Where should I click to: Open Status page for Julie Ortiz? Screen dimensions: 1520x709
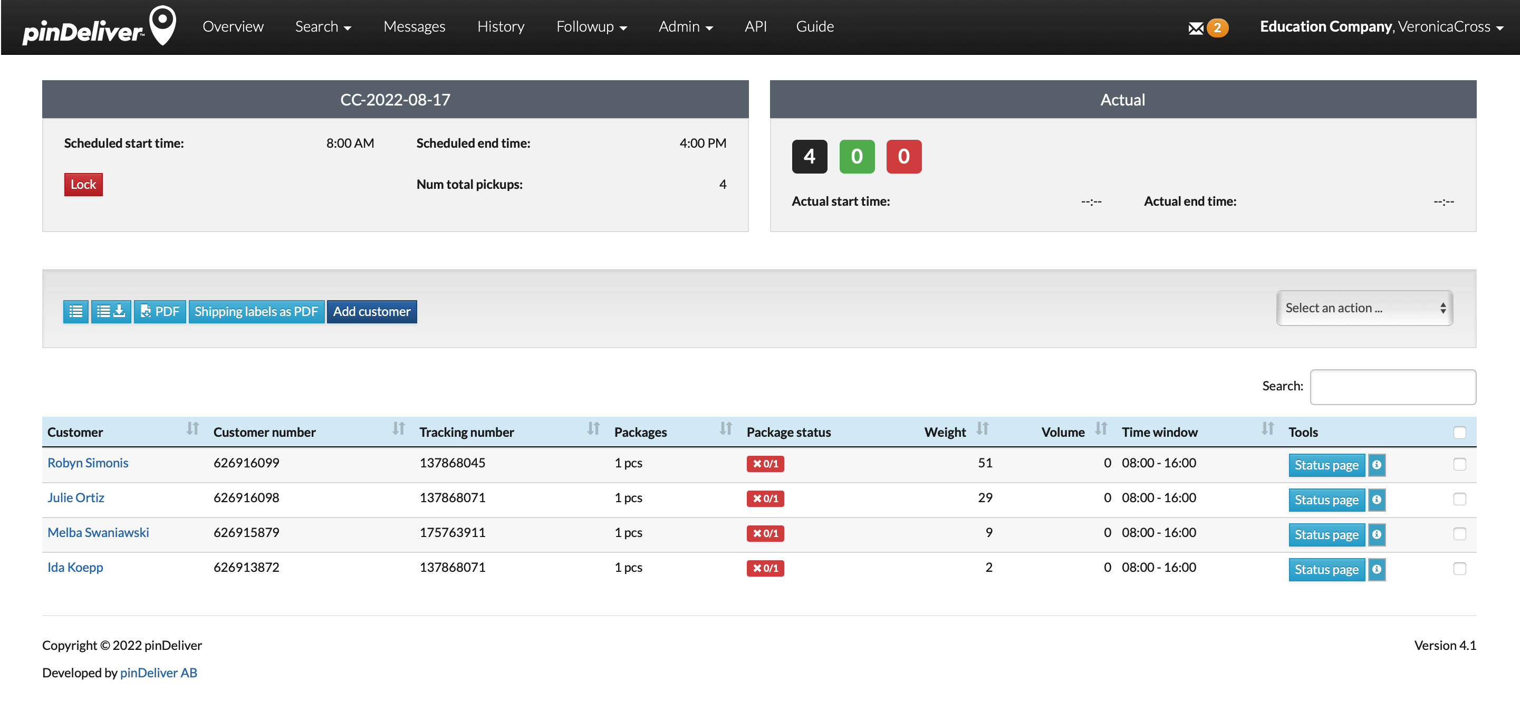pyautogui.click(x=1326, y=500)
